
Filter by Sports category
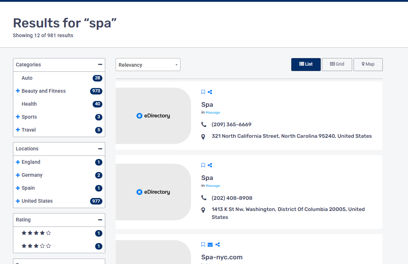pyautogui.click(x=29, y=117)
